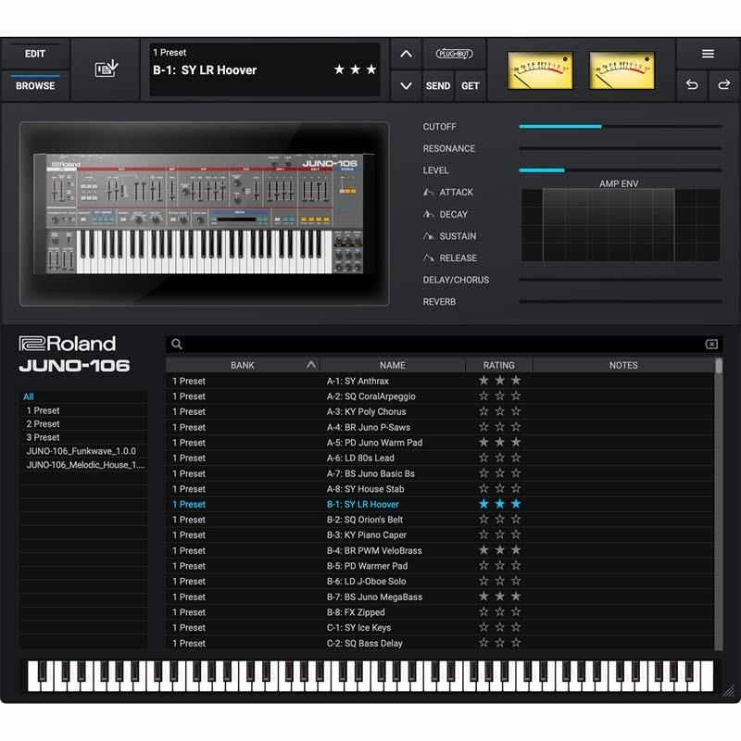Open the hamburger options menu
The height and width of the screenshot is (741, 741).
[708, 54]
